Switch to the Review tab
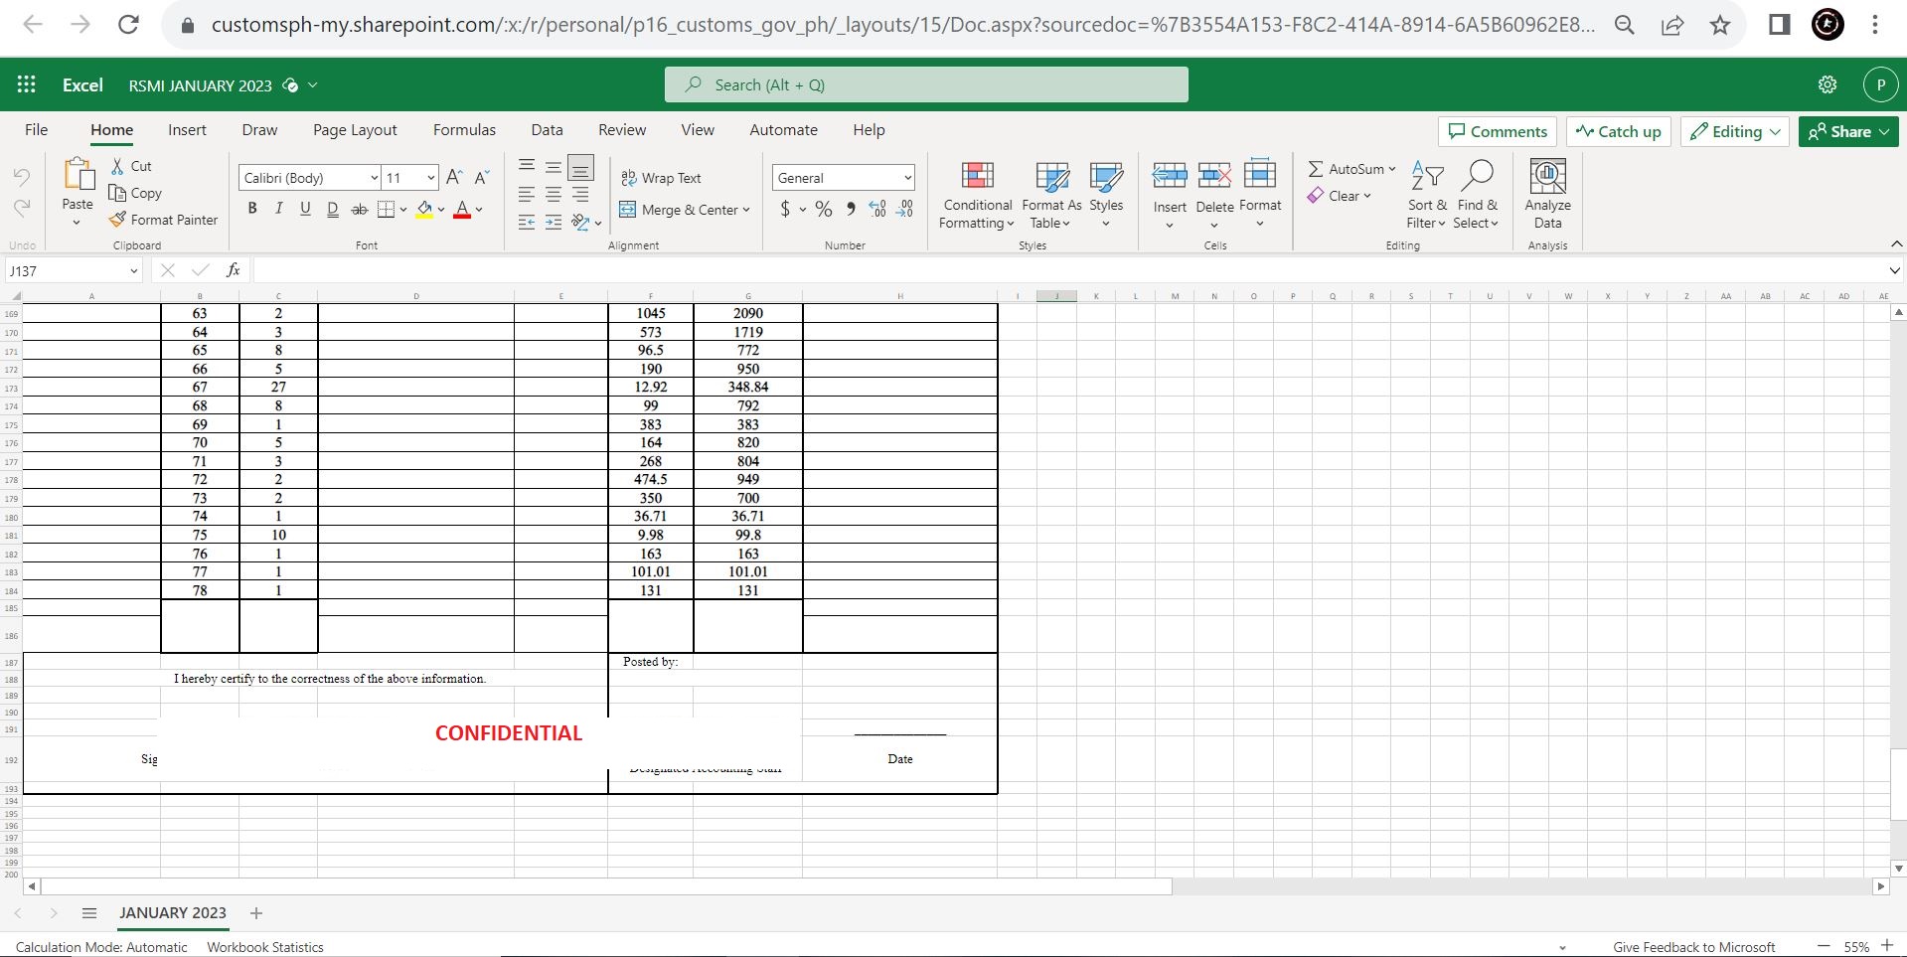 [x=622, y=130]
